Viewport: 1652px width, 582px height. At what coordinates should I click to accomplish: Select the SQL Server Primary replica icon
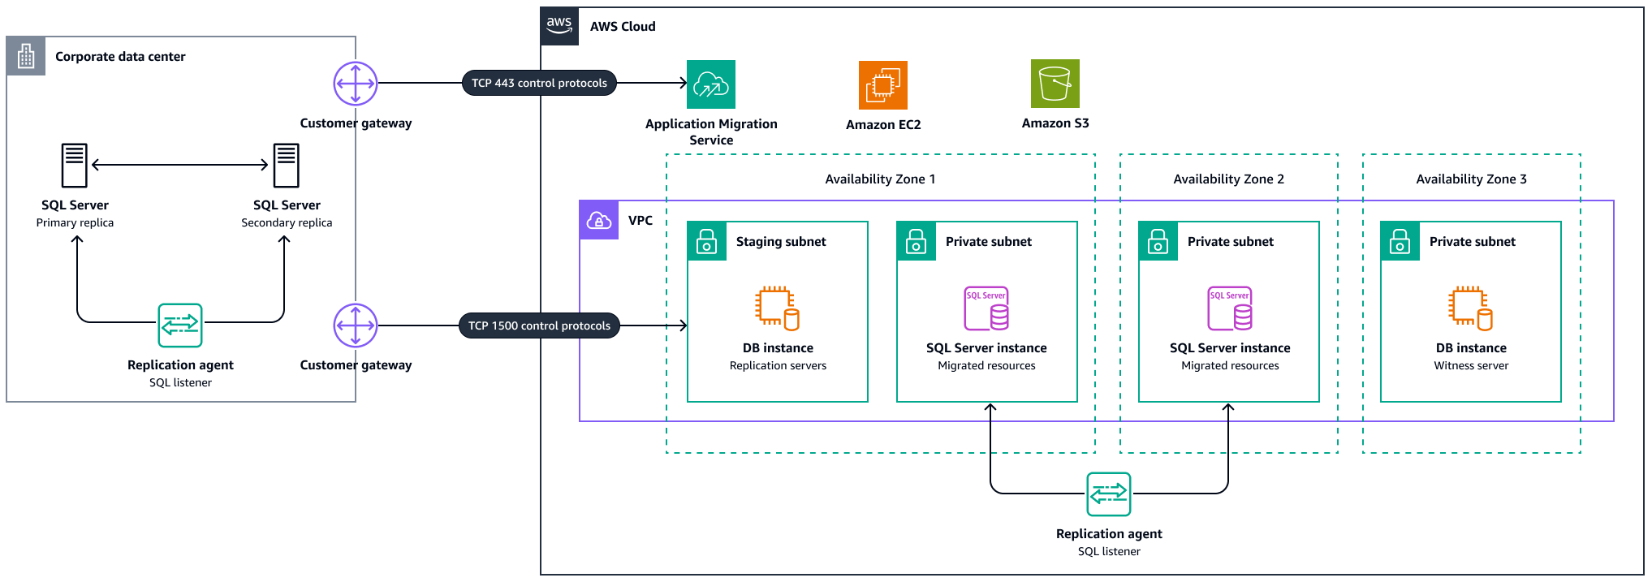pos(75,166)
